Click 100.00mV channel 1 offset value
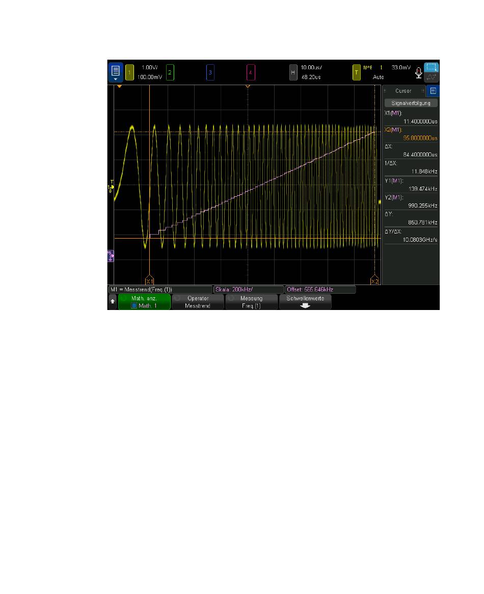The height and width of the screenshot is (594, 484). click(150, 77)
